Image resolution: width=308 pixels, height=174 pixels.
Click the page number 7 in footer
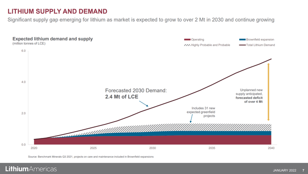coord(303,170)
